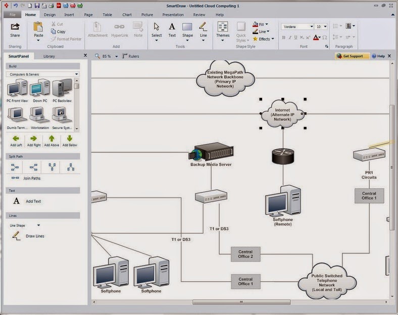Pick the Dumb Terminal symbol
The image size is (398, 315).
tap(17, 118)
